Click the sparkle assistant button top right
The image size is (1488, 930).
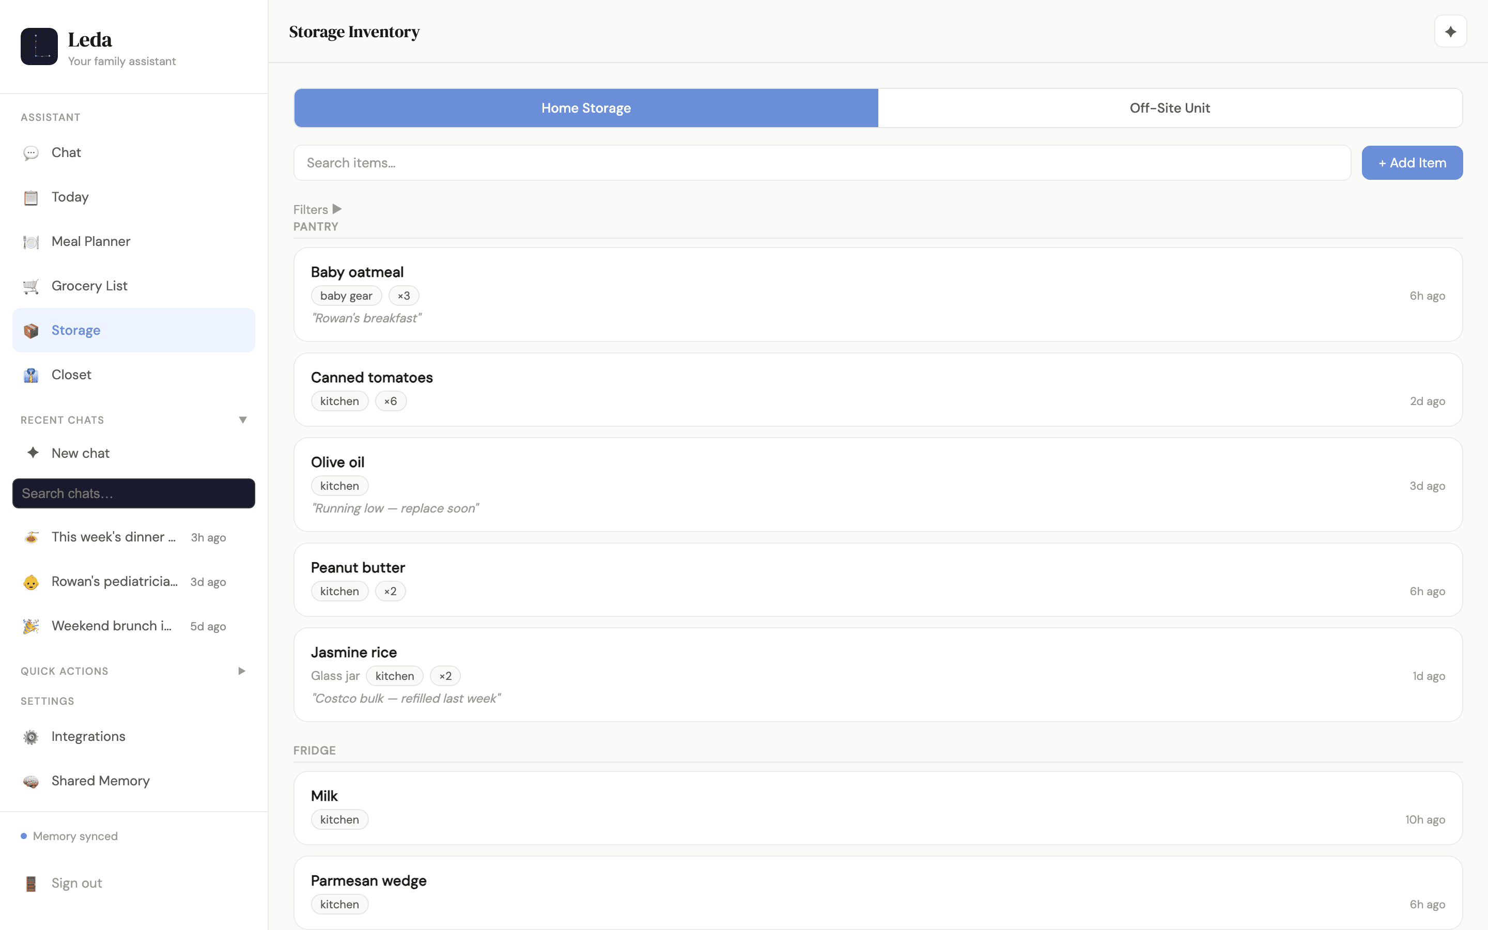point(1450,32)
